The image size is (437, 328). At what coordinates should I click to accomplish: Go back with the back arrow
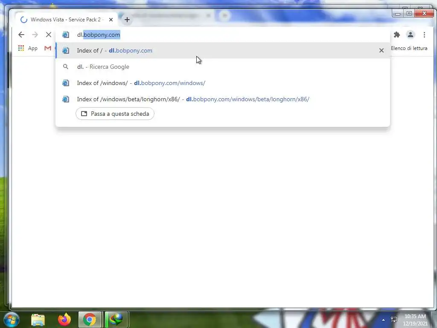pyautogui.click(x=21, y=35)
